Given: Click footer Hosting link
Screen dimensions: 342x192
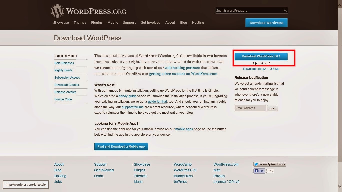Looking at the screenshot, I should (60, 176).
